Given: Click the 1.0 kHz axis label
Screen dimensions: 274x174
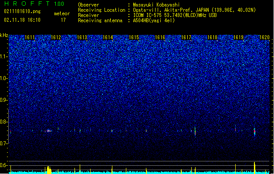Looking at the screenshot, I should pos(4,78).
